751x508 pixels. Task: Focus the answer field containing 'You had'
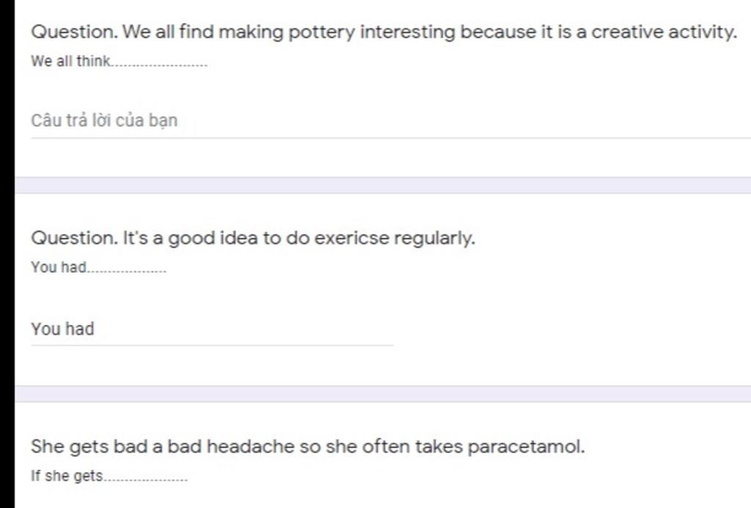(x=212, y=329)
